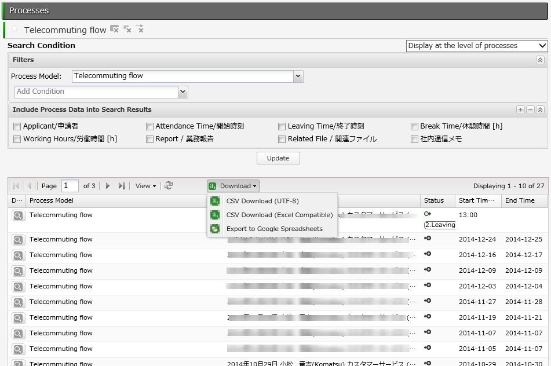Click the minus icon in Include Process Data header
The height and width of the screenshot is (366, 551).
(x=530, y=110)
